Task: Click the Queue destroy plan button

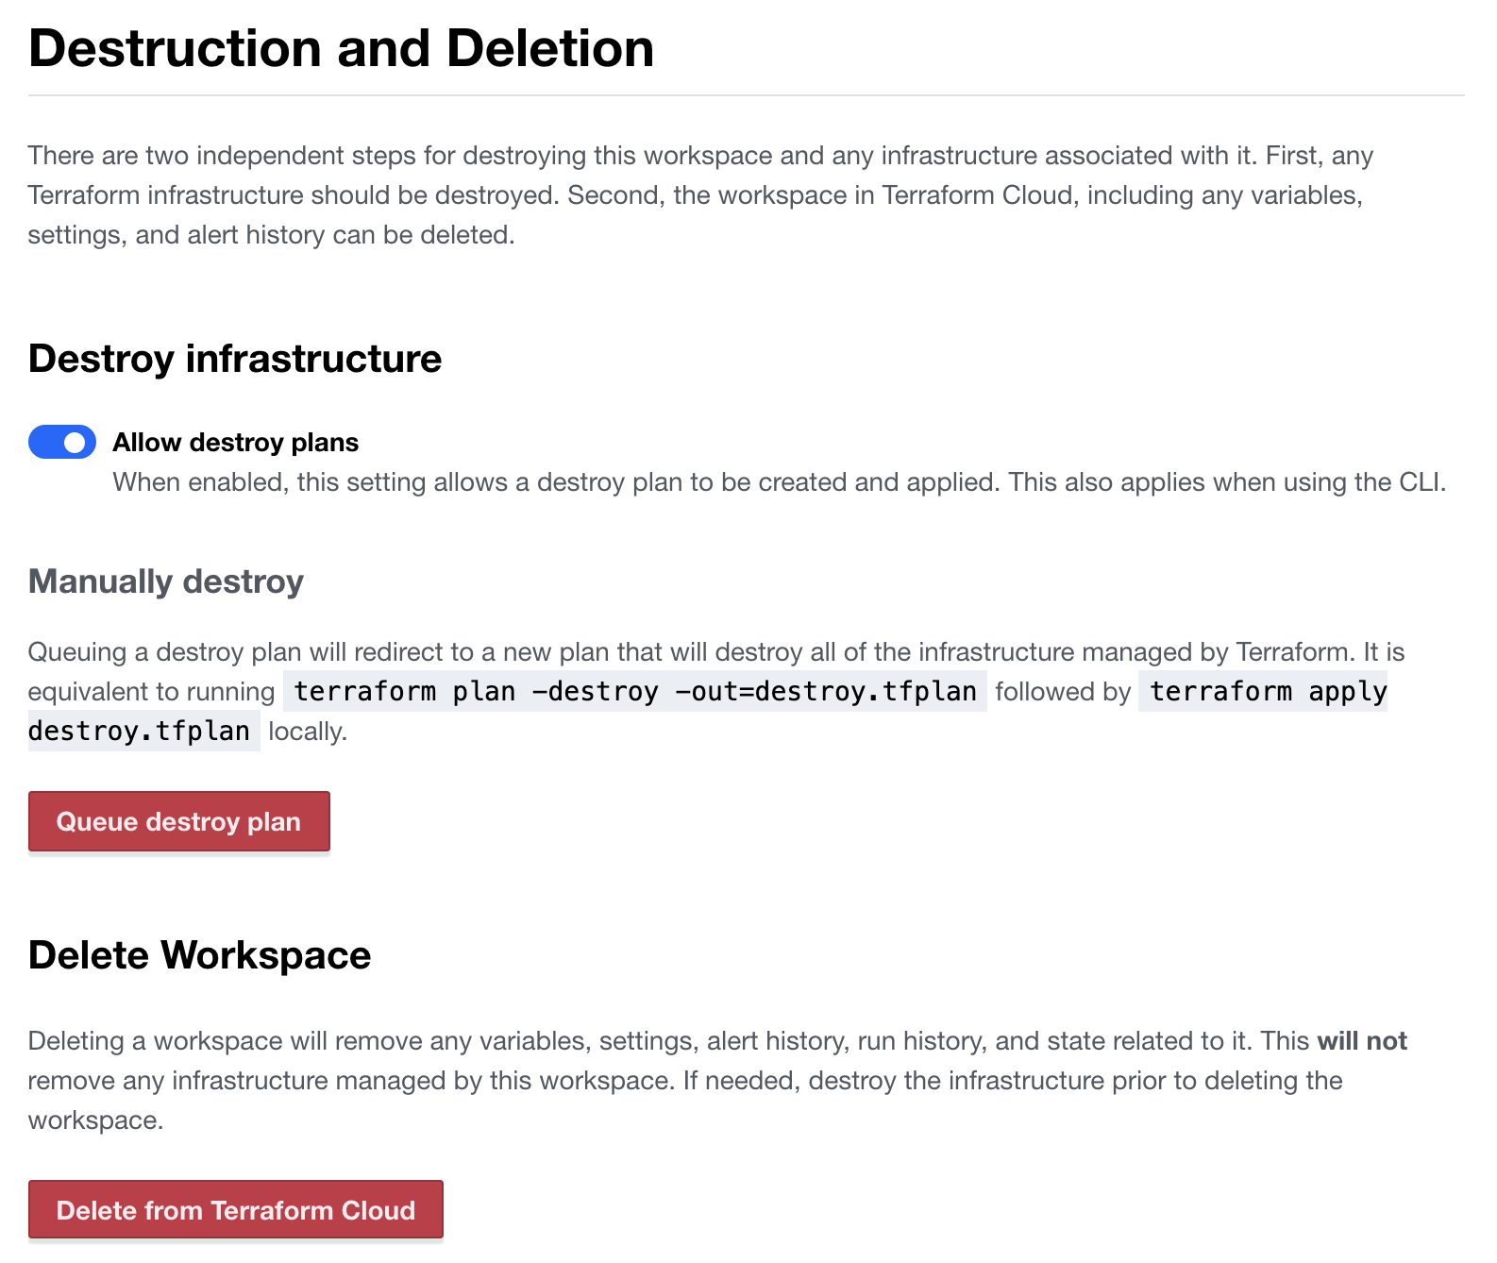Action: coord(178,821)
